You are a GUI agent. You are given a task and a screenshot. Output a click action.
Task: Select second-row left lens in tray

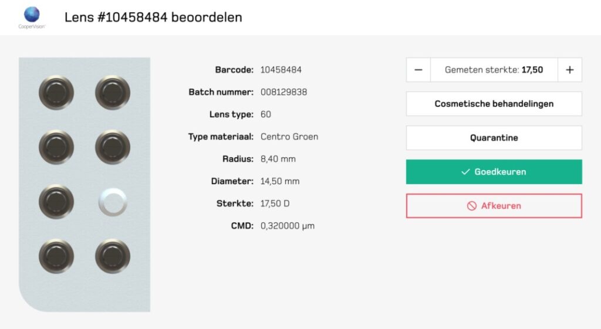point(56,147)
